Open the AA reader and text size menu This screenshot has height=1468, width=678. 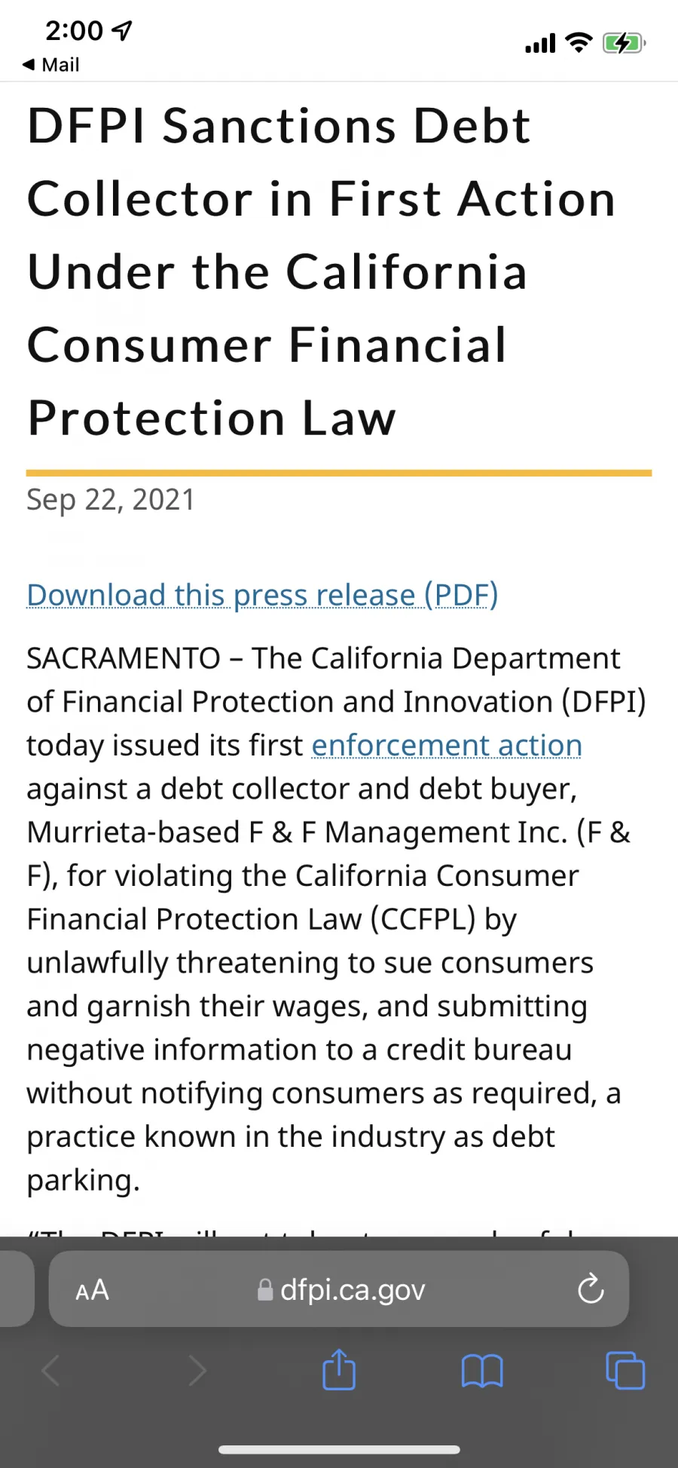click(93, 1290)
